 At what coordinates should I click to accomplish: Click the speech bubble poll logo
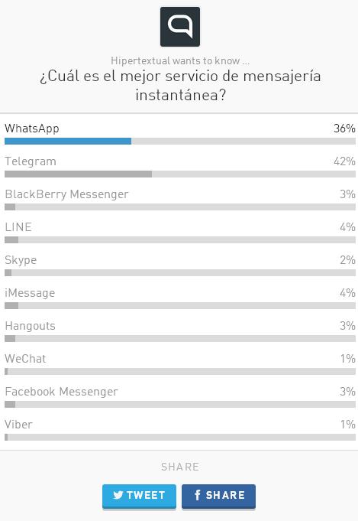point(180,27)
